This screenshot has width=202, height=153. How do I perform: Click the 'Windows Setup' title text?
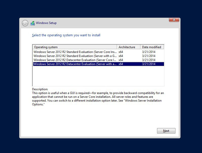tap(46, 23)
